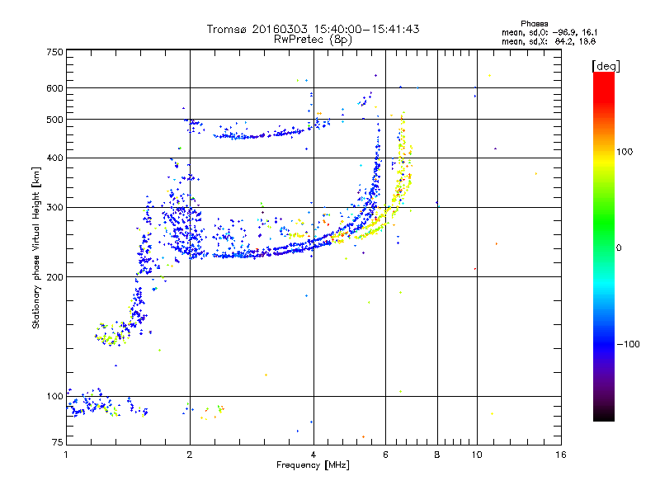Click the x-axis label '8'
This screenshot has height=495, width=660.
[x=437, y=455]
